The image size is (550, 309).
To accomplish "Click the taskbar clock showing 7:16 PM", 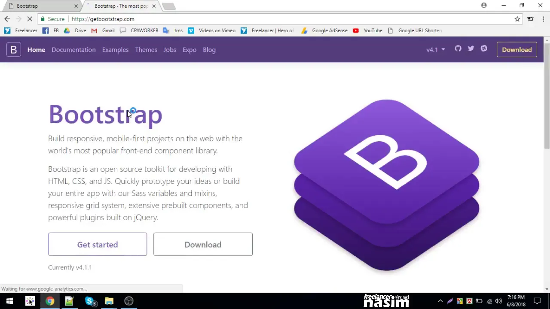I will click(x=516, y=301).
